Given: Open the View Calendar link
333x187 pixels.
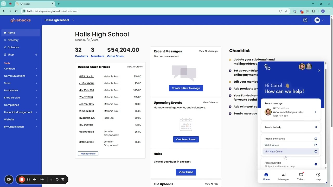Looking at the screenshot, I should 210,102.
